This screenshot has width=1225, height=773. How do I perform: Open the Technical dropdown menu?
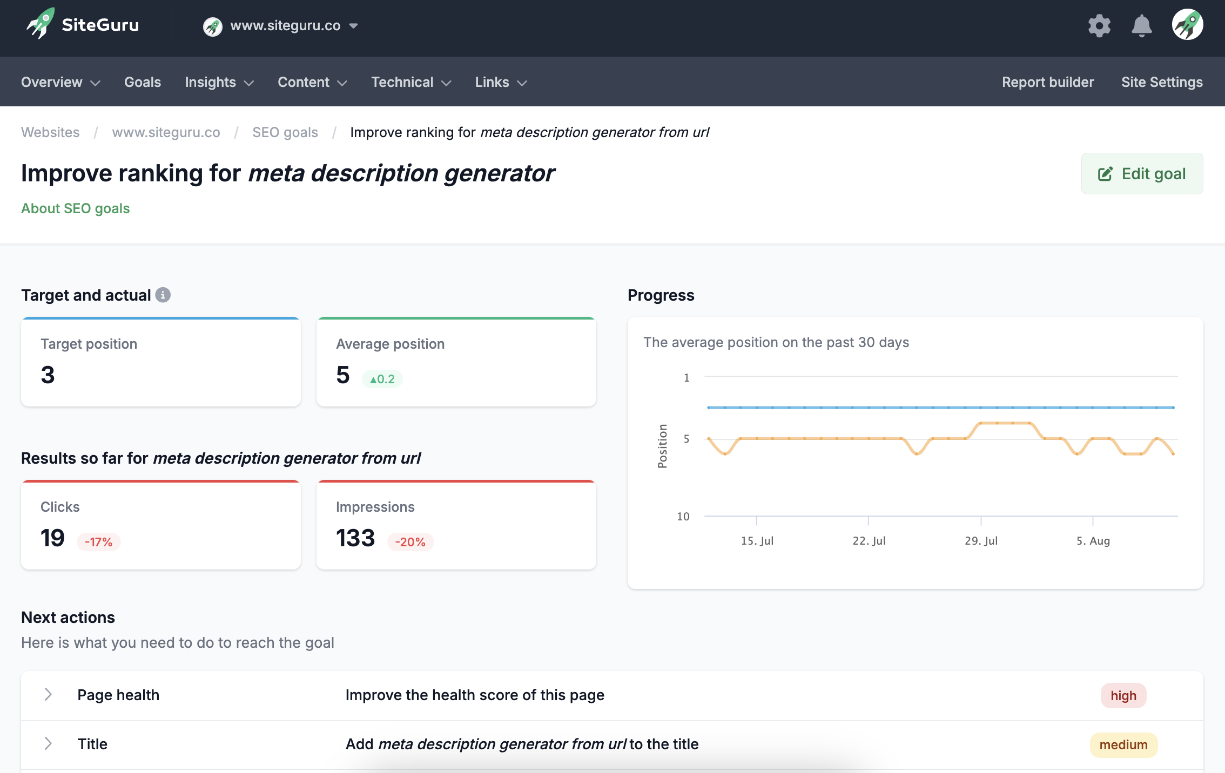(x=411, y=82)
